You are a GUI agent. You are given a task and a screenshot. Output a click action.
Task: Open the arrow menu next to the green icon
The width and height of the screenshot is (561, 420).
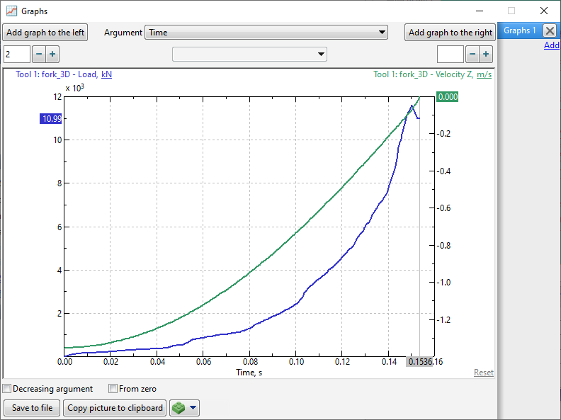coord(193,408)
